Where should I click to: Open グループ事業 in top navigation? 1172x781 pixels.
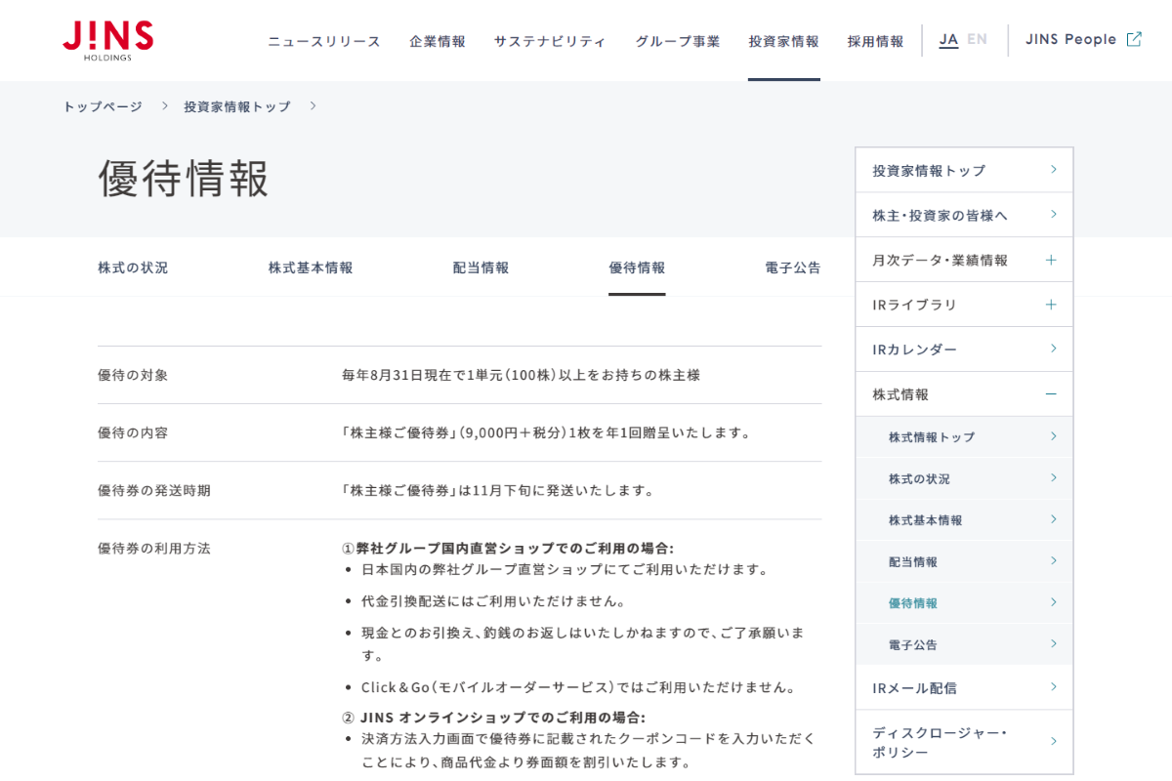[x=678, y=41]
